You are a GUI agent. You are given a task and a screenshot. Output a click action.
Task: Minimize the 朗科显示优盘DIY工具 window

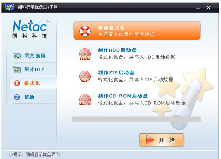[198, 8]
